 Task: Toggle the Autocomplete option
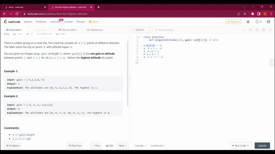pyautogui.click(x=164, y=30)
